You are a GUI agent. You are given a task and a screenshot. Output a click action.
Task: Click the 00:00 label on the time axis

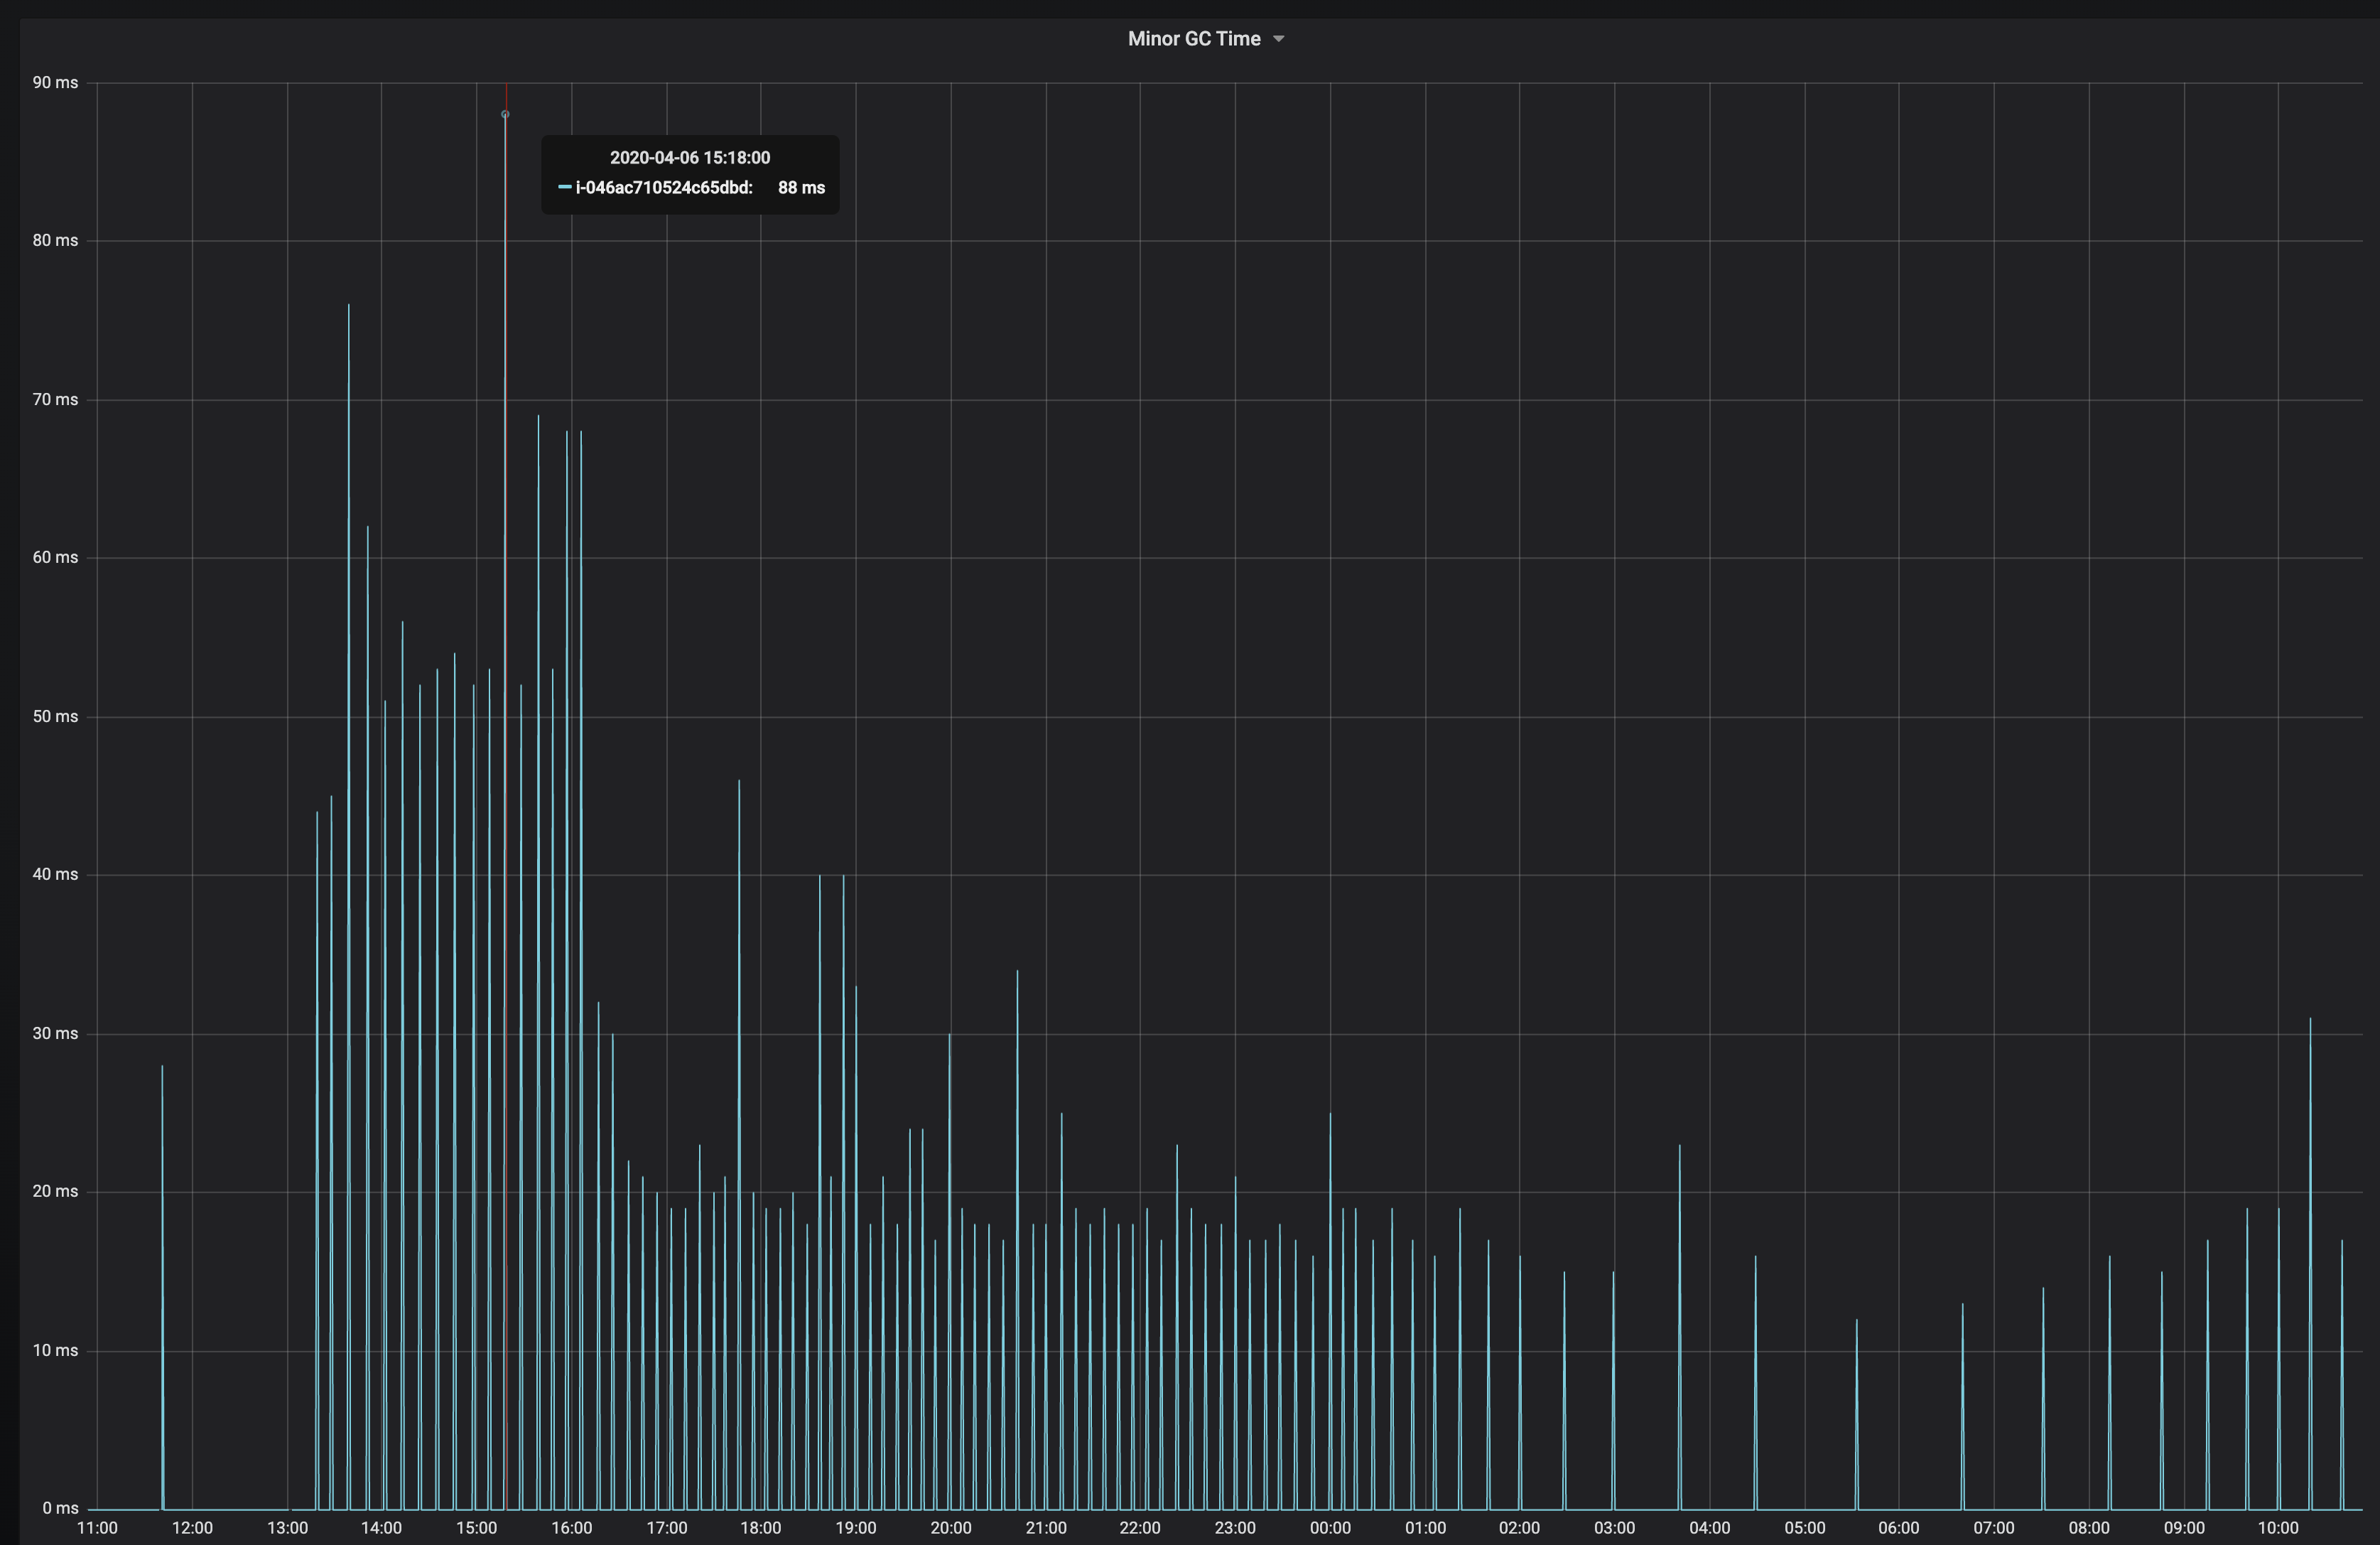coord(1330,1528)
